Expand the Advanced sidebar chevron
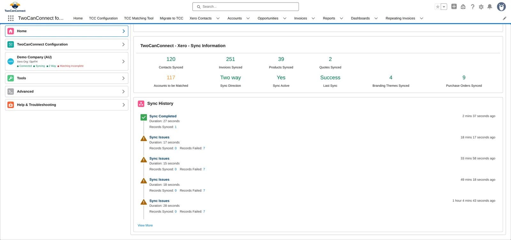This screenshot has width=511, height=240. click(x=124, y=92)
